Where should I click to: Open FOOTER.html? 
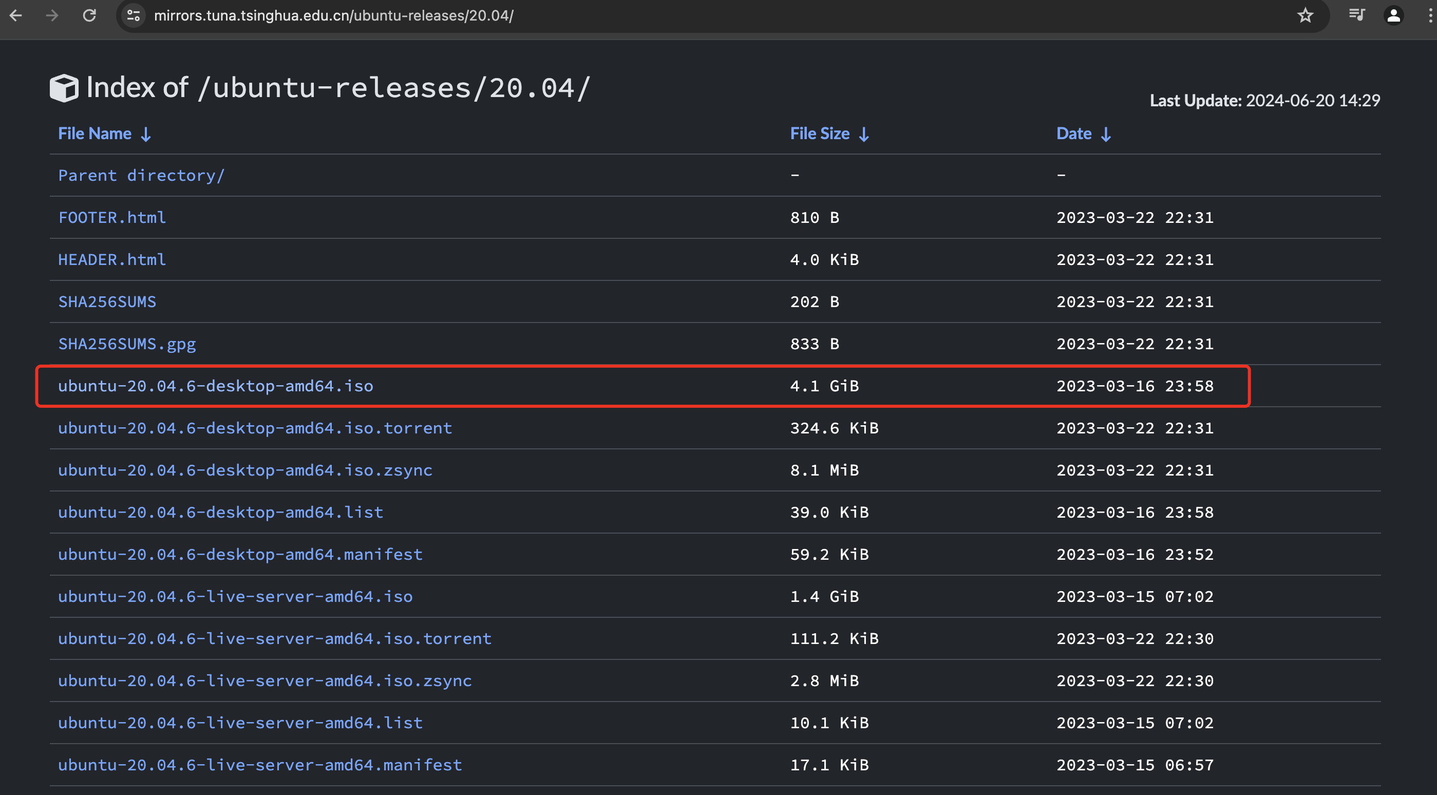click(112, 217)
